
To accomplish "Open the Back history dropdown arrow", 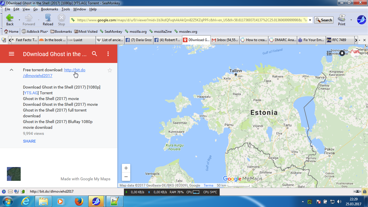I will click(x=19, y=20).
